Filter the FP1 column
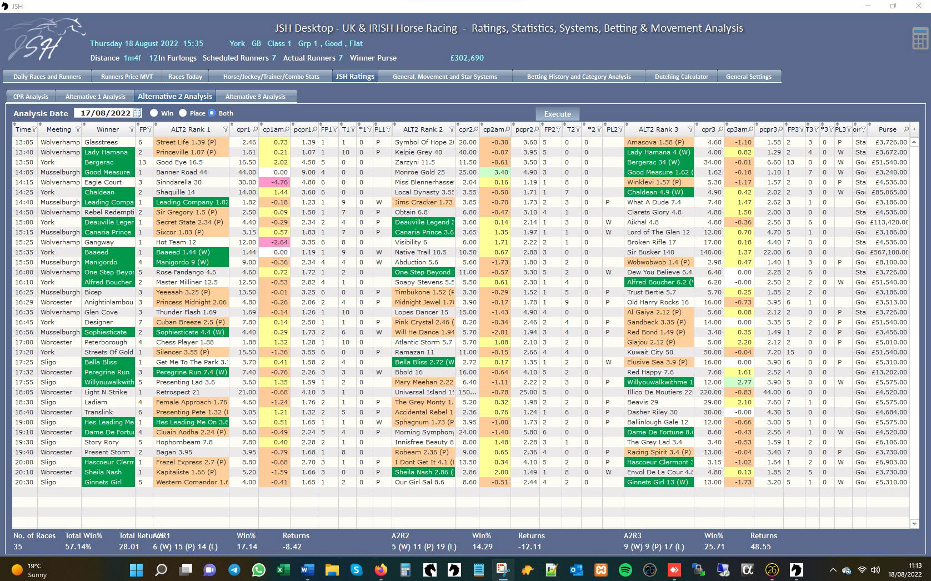The image size is (931, 581). click(335, 129)
